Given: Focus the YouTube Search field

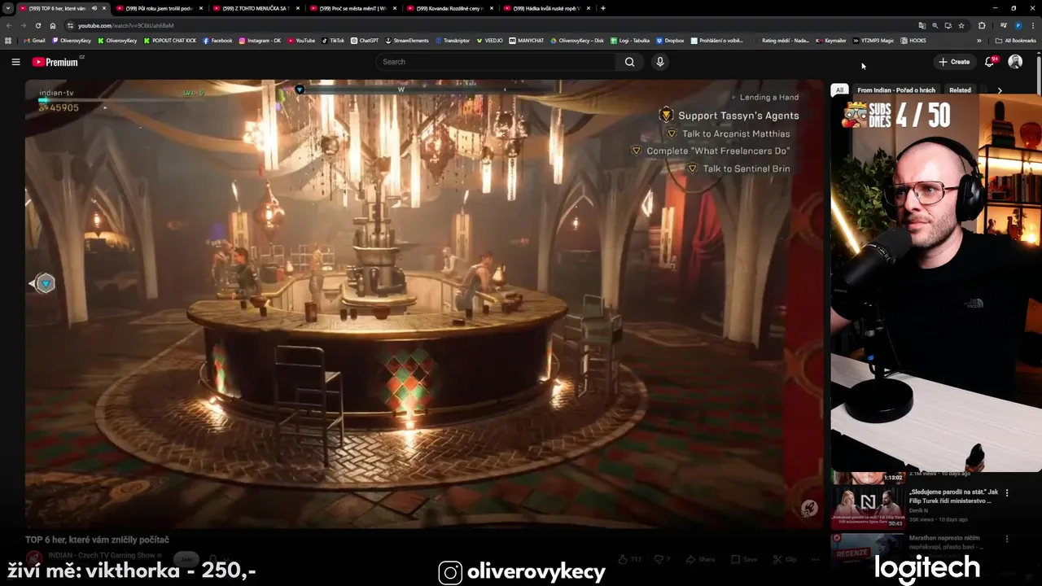Looking at the screenshot, I should 496,62.
